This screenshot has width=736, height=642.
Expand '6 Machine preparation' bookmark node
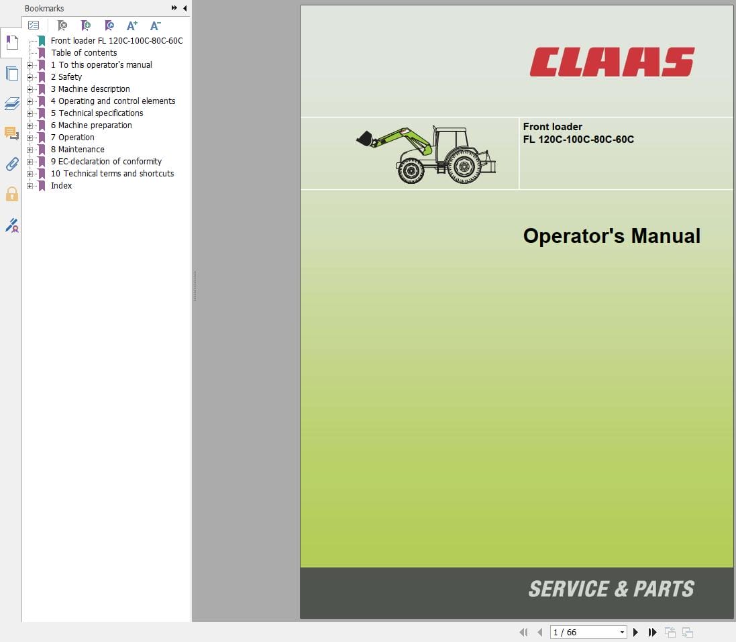[30, 125]
